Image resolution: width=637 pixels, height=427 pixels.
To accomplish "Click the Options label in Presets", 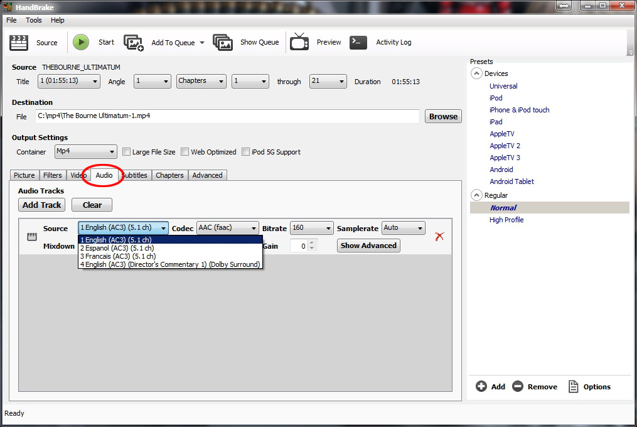I will (597, 387).
